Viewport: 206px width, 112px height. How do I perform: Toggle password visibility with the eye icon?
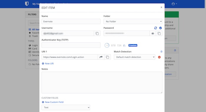pos(153,33)
